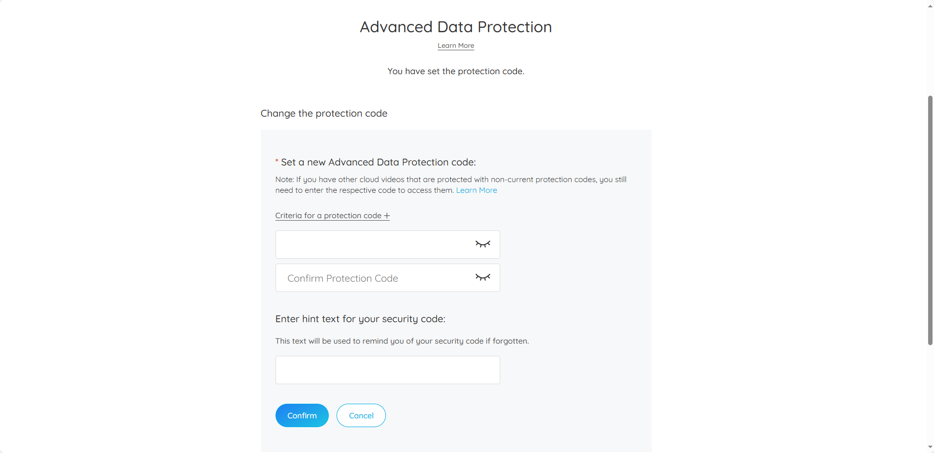The height and width of the screenshot is (453, 934).
Task: Click the hint text input box
Action: click(x=387, y=370)
